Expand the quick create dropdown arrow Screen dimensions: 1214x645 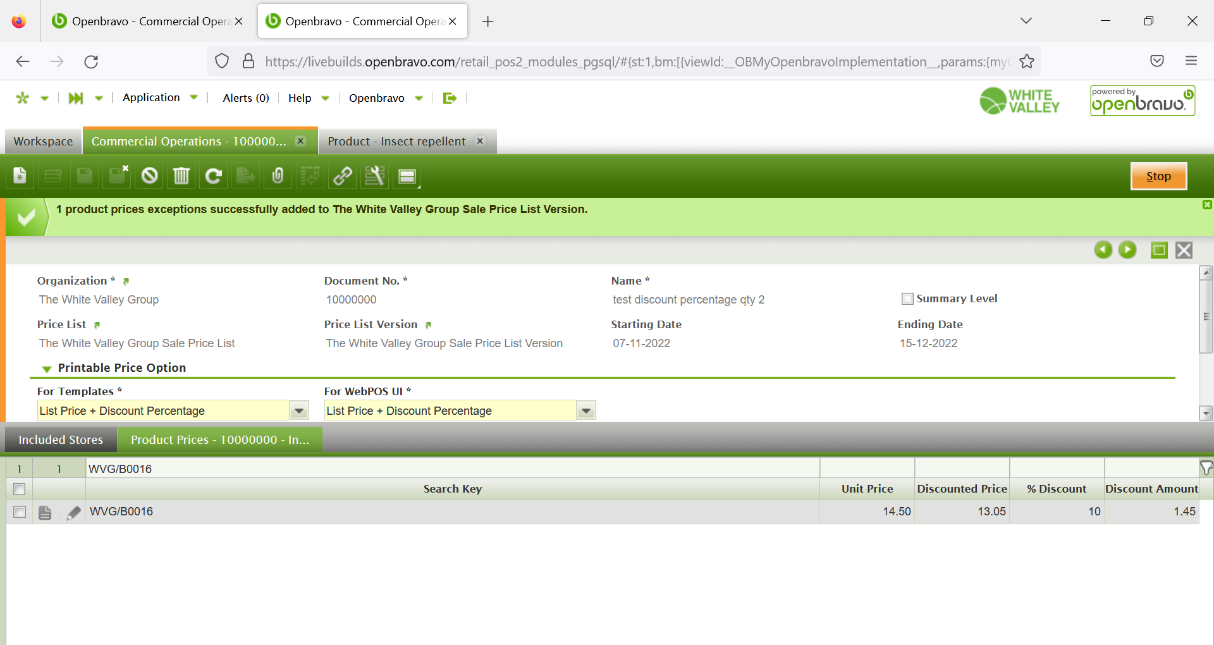click(x=44, y=98)
